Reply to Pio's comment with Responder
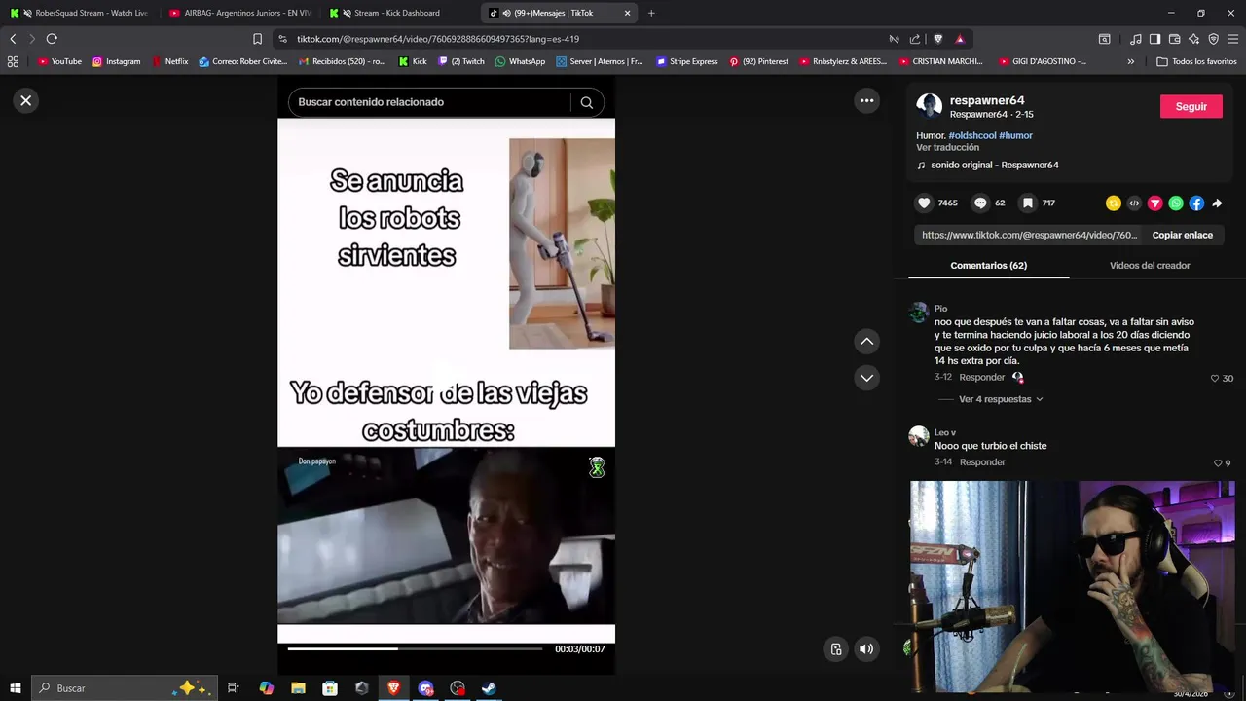 (981, 377)
